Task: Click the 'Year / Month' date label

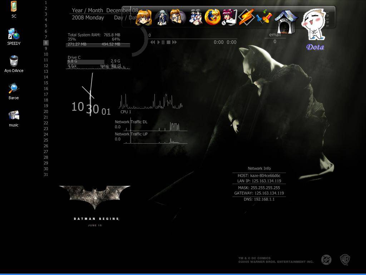Action: click(87, 10)
